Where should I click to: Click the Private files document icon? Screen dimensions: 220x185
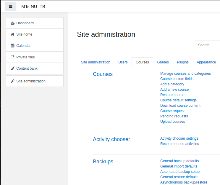pyautogui.click(x=12, y=57)
